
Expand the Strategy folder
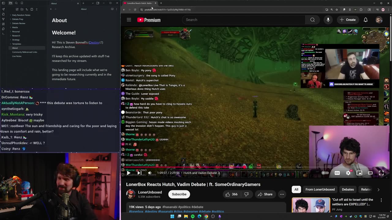click(x=16, y=40)
